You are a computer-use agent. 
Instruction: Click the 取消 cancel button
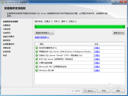coord(104,91)
